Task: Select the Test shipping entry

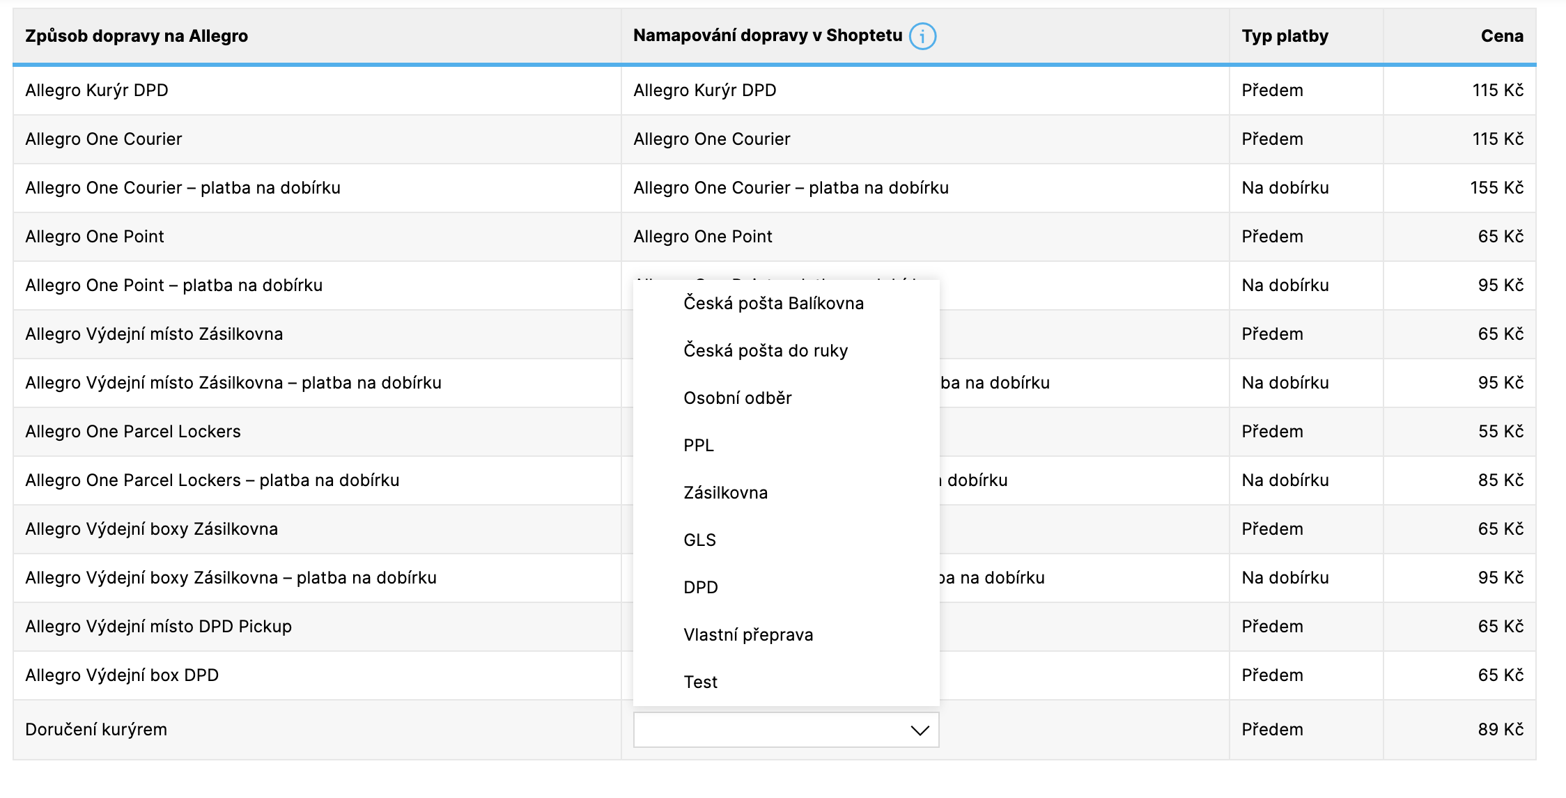Action: (x=700, y=682)
